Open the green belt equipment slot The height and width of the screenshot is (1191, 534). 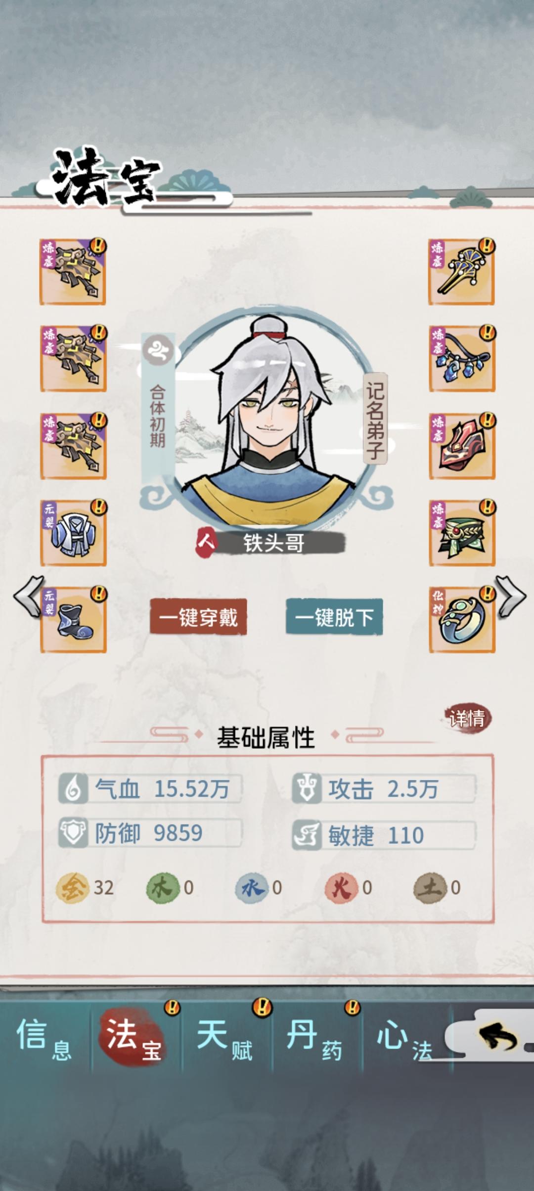pyautogui.click(x=462, y=533)
